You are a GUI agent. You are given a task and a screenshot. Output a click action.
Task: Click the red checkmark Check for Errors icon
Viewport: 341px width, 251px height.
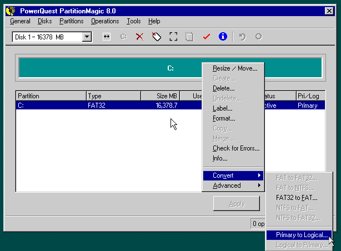coord(206,37)
